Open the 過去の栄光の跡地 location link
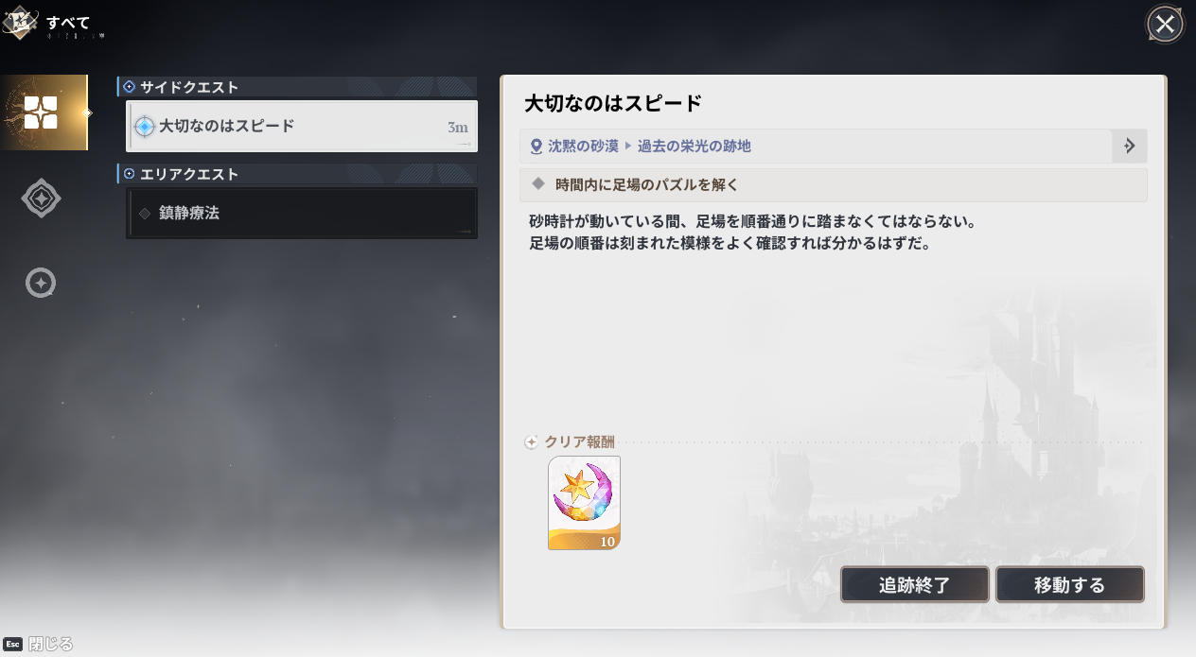 pyautogui.click(x=694, y=147)
